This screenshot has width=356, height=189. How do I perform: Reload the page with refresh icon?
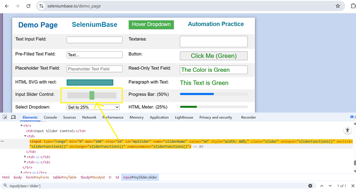pos(28,6)
